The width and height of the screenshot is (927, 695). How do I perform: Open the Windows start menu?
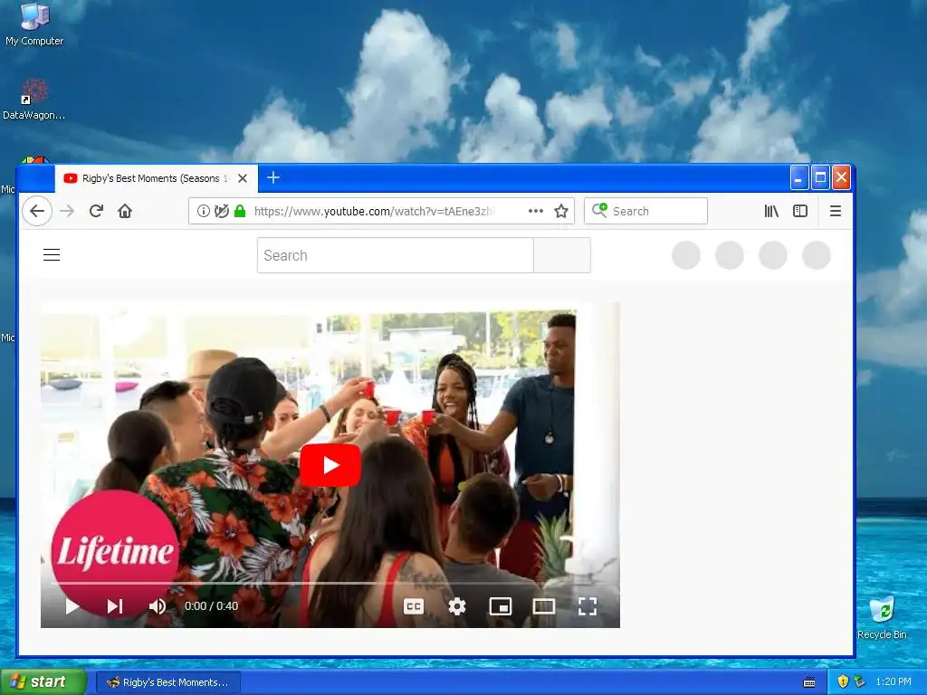click(x=43, y=682)
